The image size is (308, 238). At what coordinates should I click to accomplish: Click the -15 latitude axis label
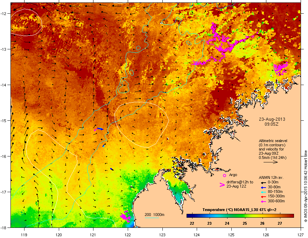tap(4, 120)
